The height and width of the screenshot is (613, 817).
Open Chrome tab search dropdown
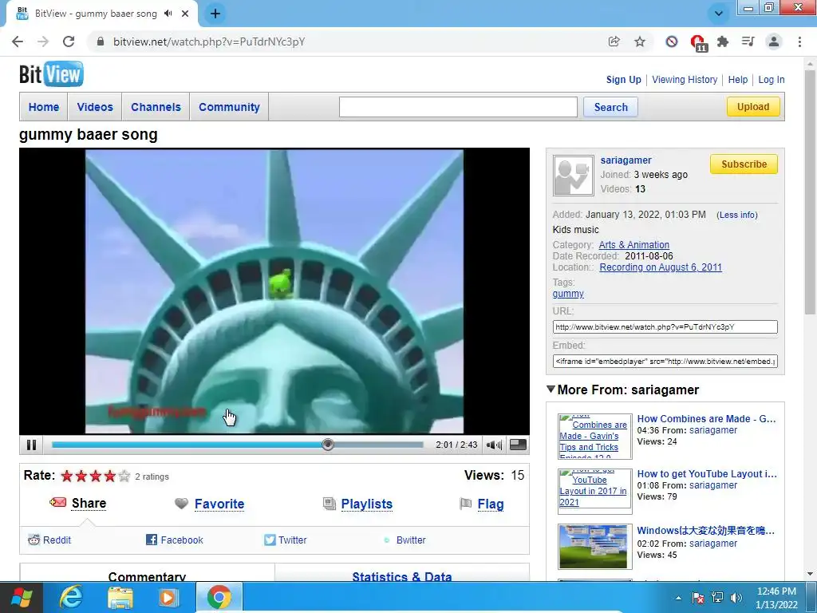pos(719,14)
